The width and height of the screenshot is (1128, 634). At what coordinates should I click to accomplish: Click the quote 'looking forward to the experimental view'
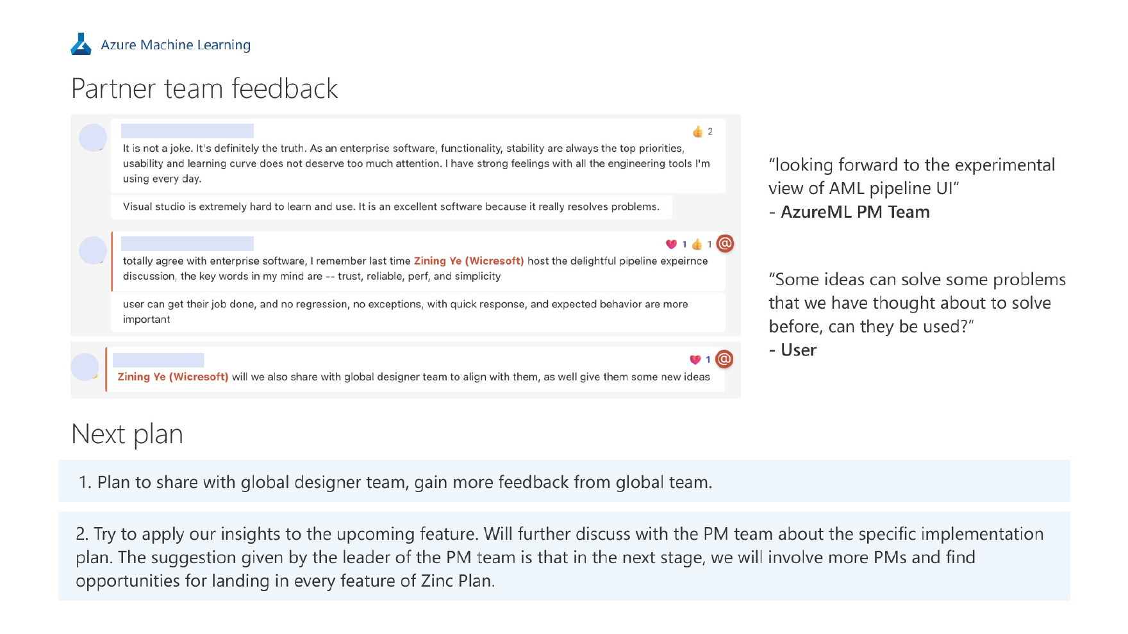tap(911, 176)
